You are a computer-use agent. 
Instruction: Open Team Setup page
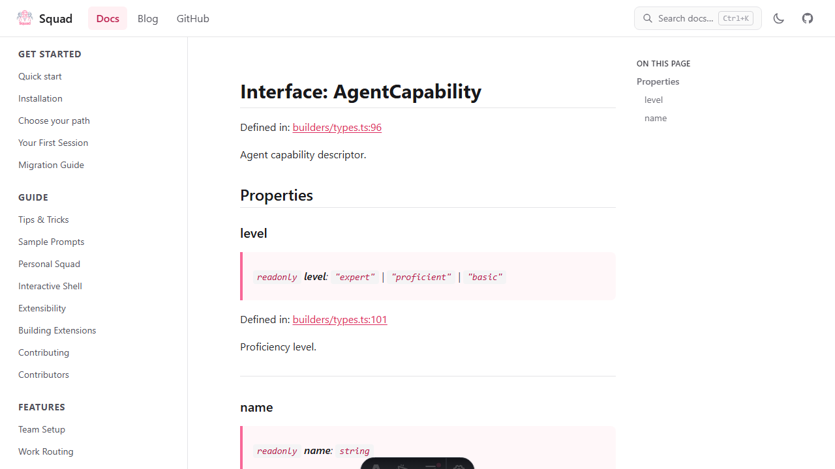click(x=42, y=429)
